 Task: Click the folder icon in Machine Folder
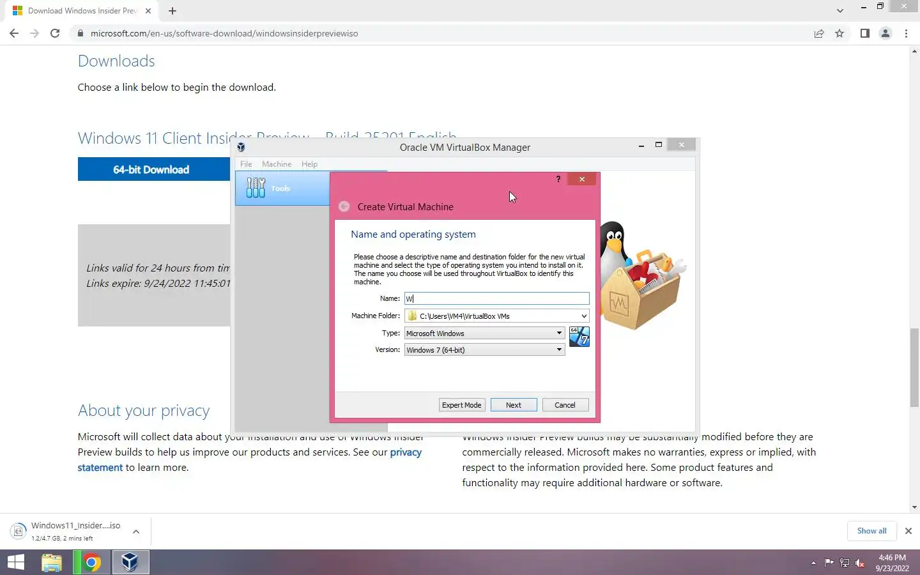412,316
